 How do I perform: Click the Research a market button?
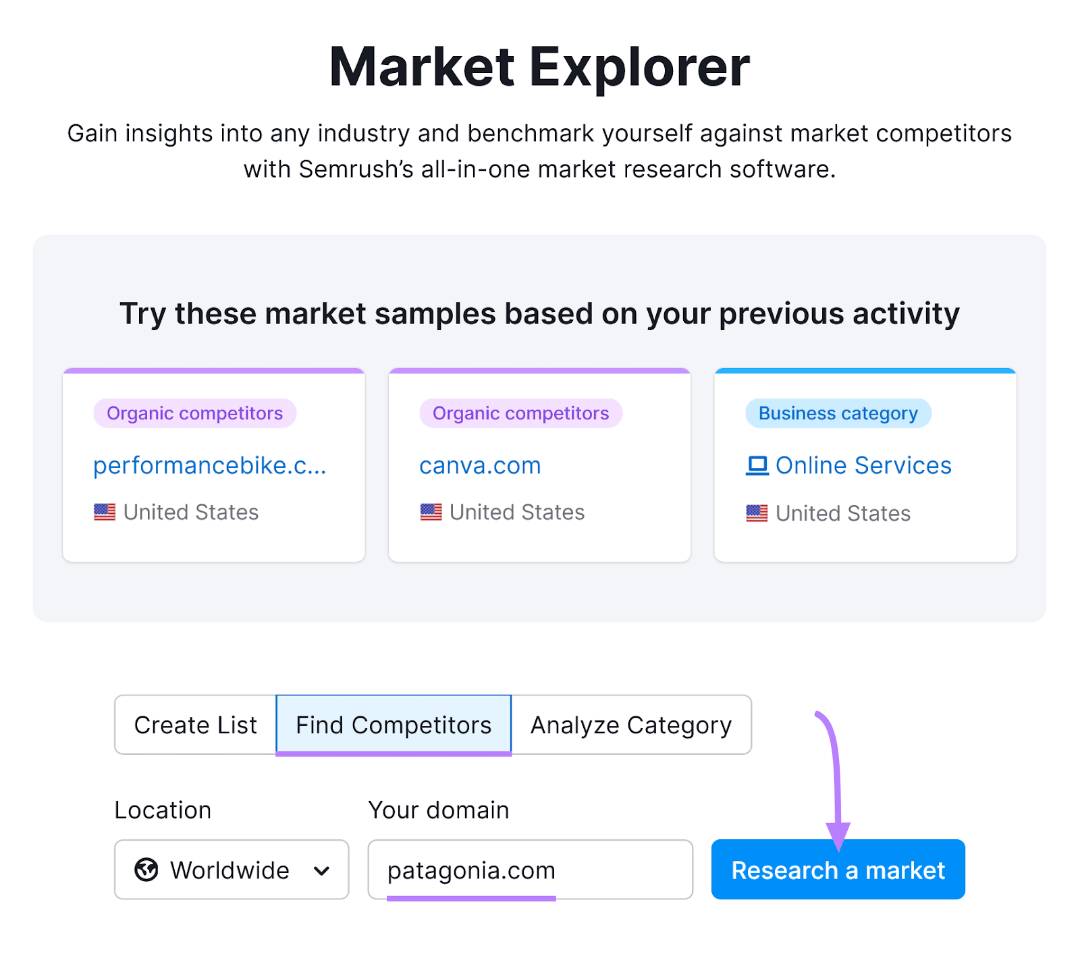click(x=838, y=870)
